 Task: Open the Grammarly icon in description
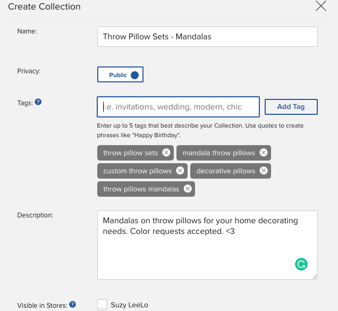301,264
